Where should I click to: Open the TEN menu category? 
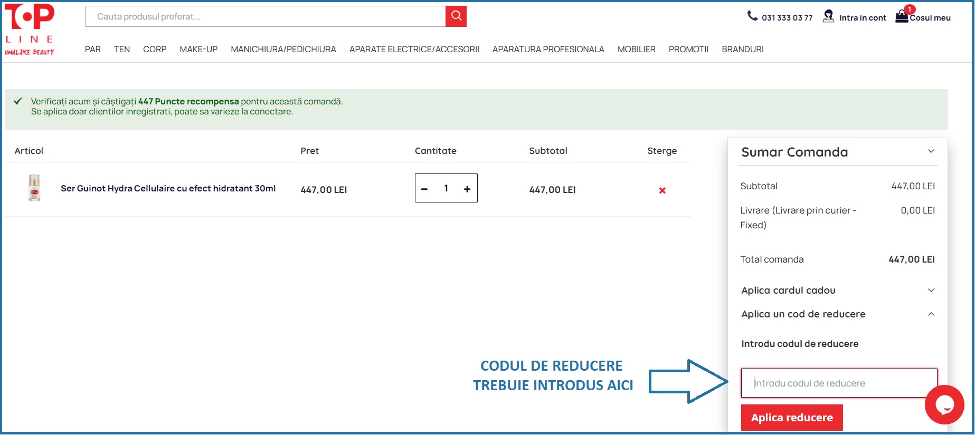click(x=122, y=49)
